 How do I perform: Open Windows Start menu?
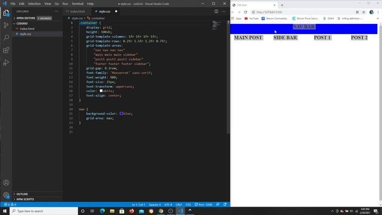(x=5, y=211)
